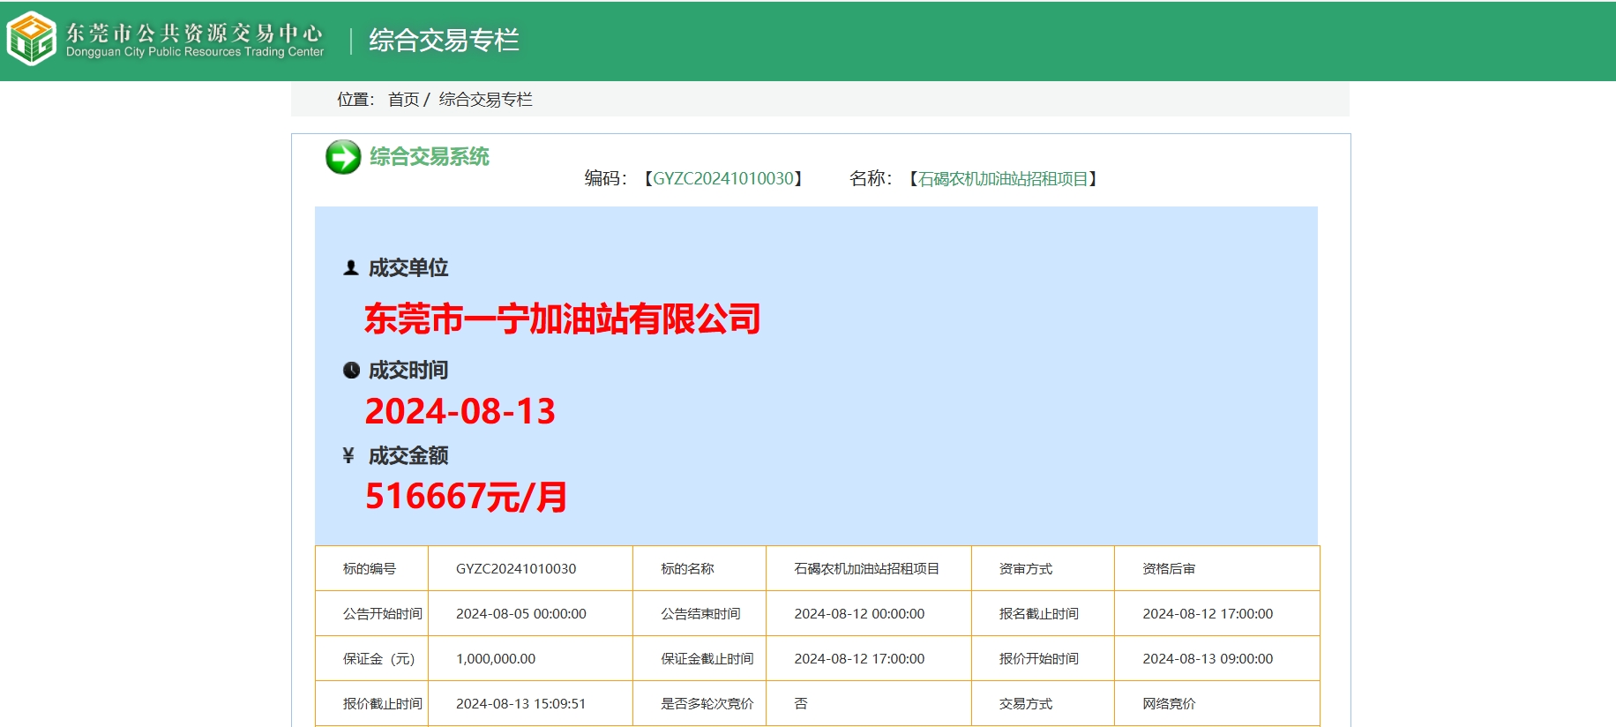Open the 首页 breadcrumb link
The height and width of the screenshot is (727, 1616).
[403, 100]
